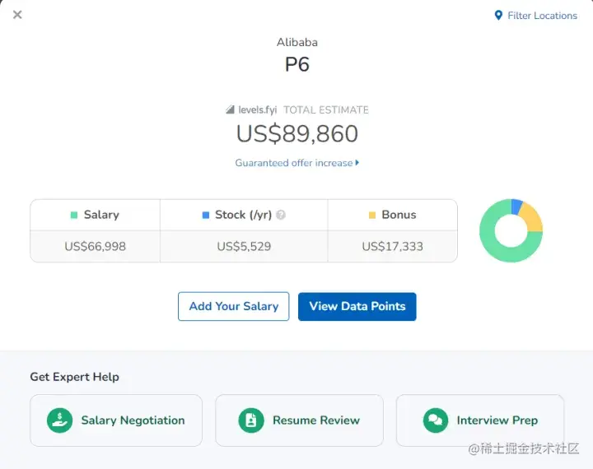The image size is (593, 469).
Task: Click the View Data Points button
Action: pos(357,306)
